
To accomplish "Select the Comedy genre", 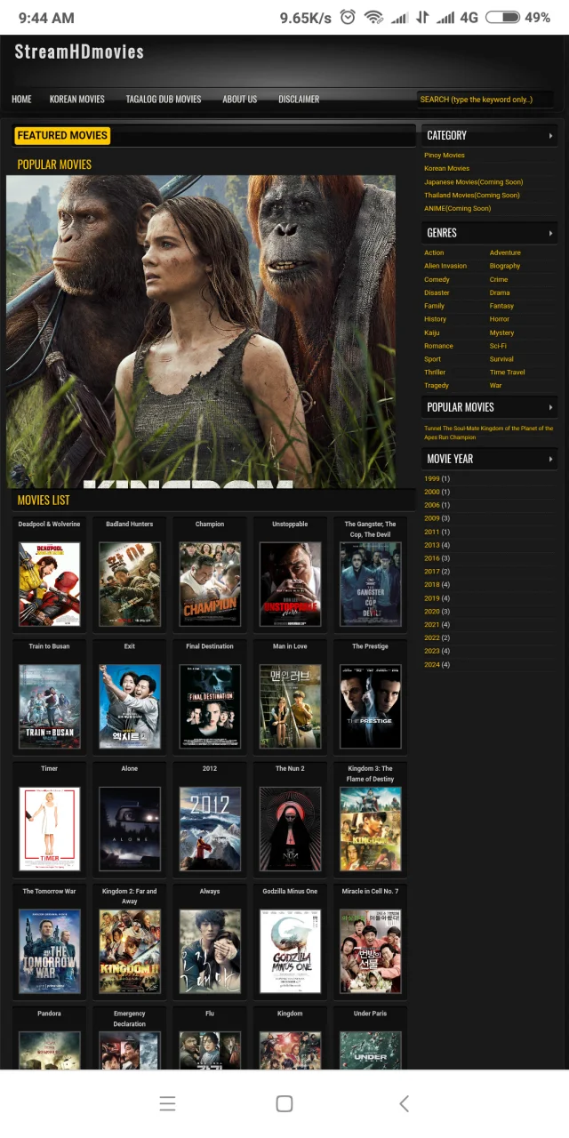I will coord(437,279).
